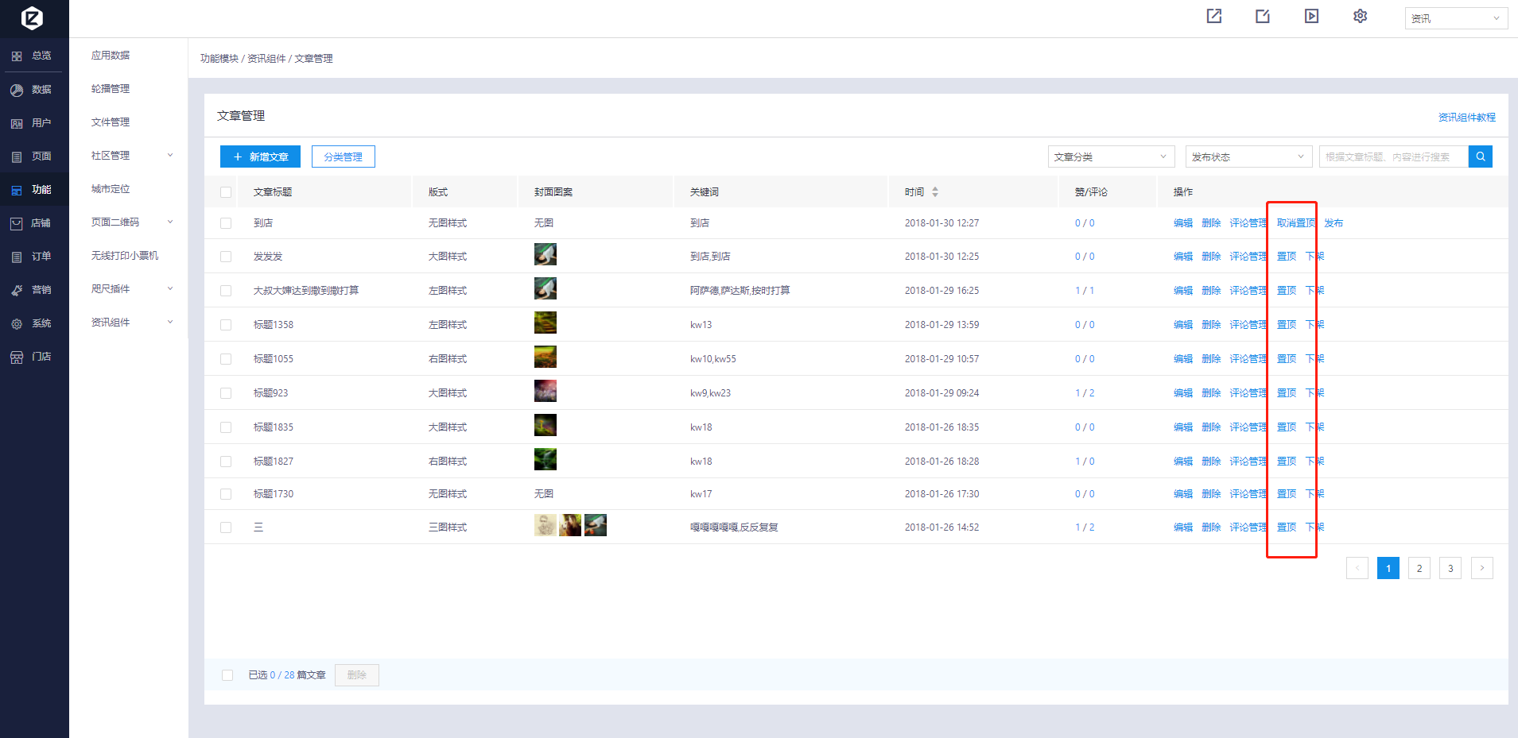Image resolution: width=1518 pixels, height=738 pixels.
Task: Open the 文章分类 dropdown filter
Action: pyautogui.click(x=1110, y=156)
